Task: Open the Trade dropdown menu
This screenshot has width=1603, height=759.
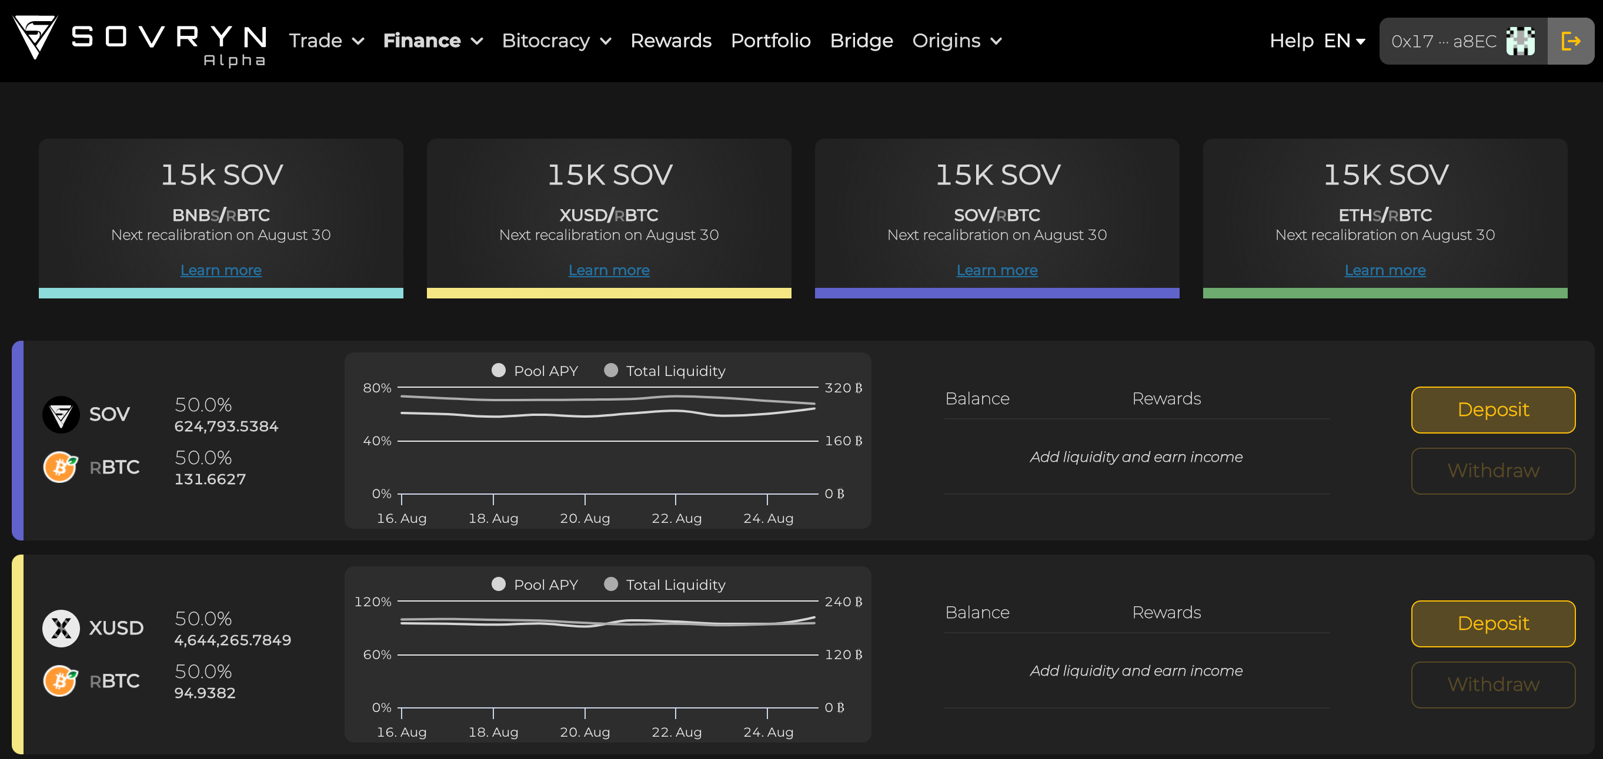Action: pos(327,41)
